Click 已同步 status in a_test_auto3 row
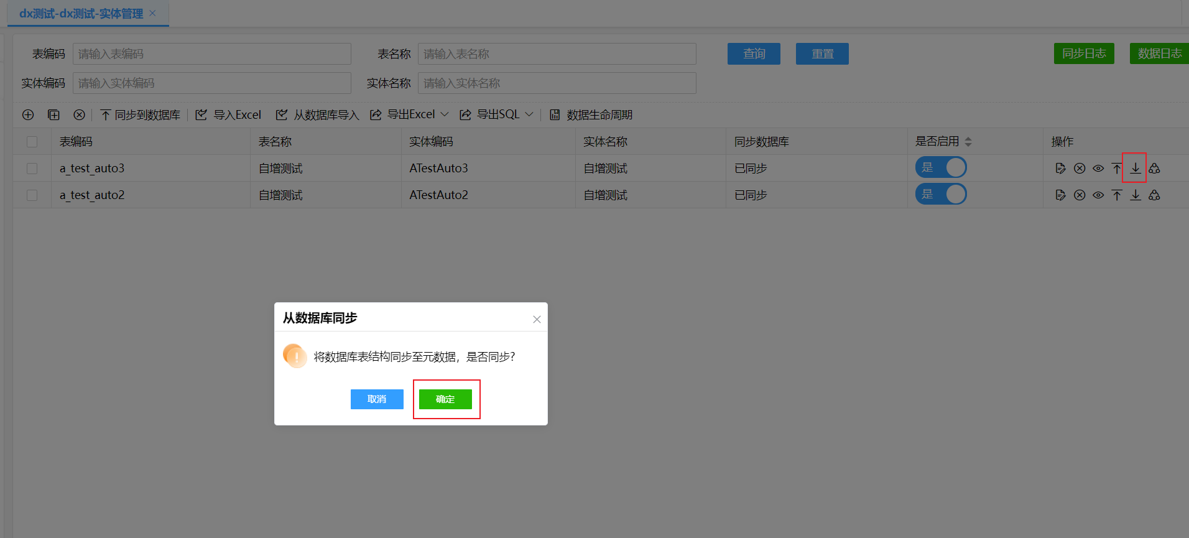 click(x=751, y=169)
